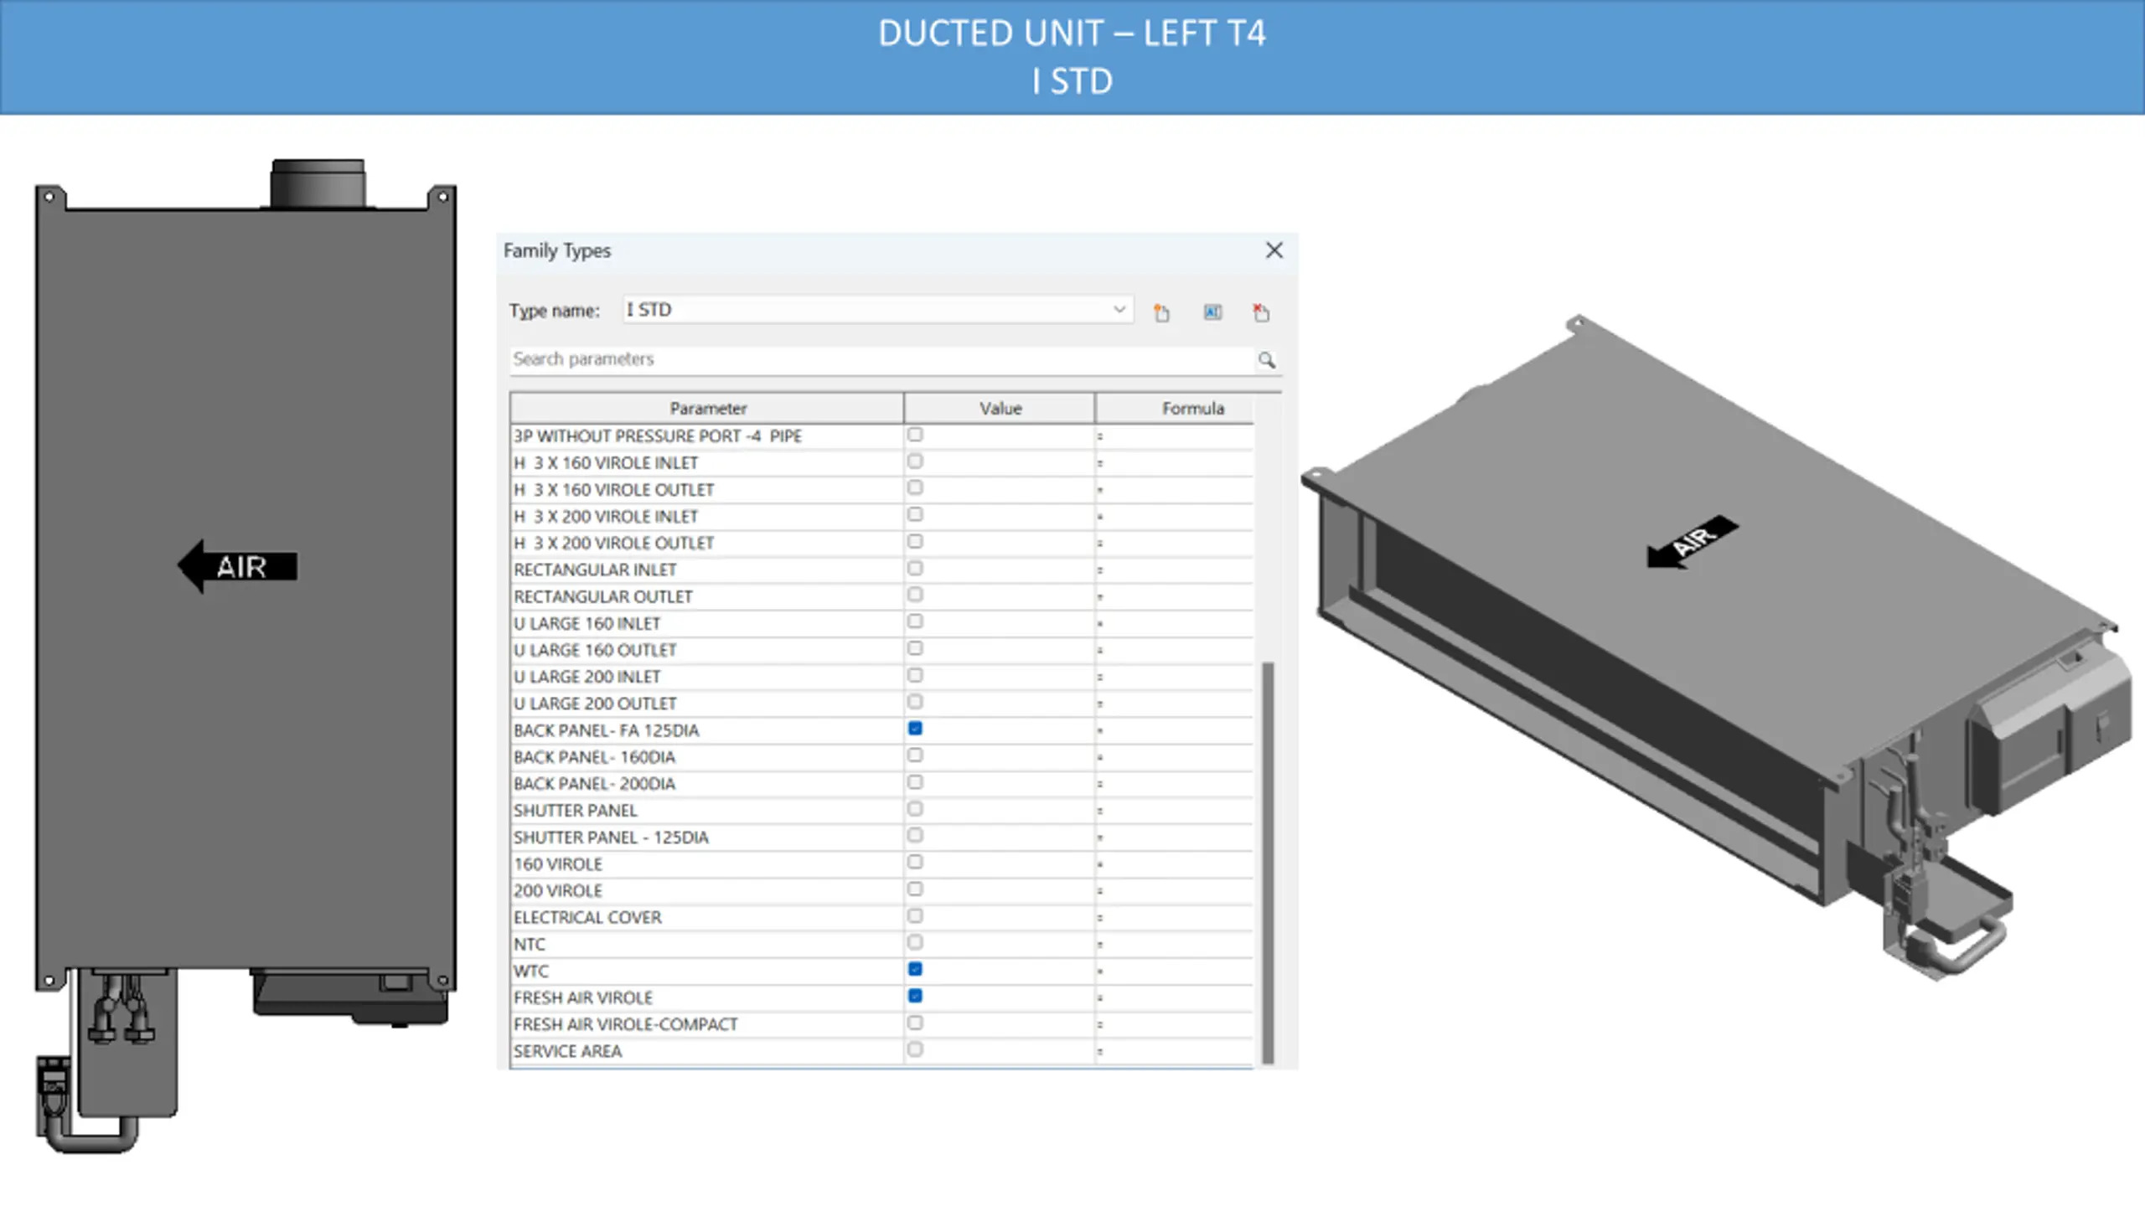Enable the SHUTTER PANEL checkbox
The image size is (2145, 1206).
[915, 809]
